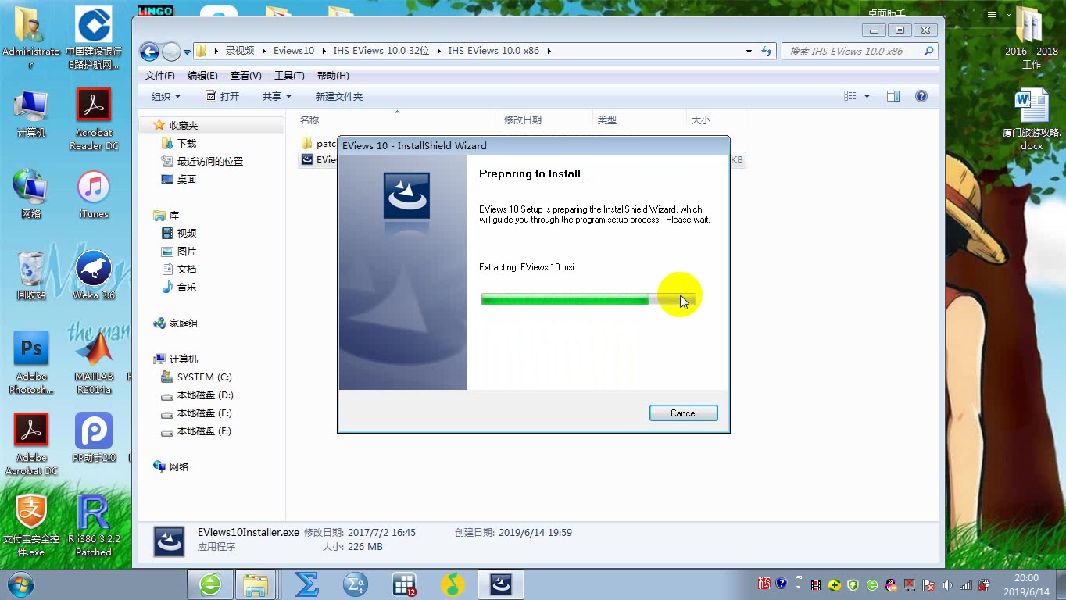
Task: Open blue Sigma app on taskbar
Action: pos(306,584)
